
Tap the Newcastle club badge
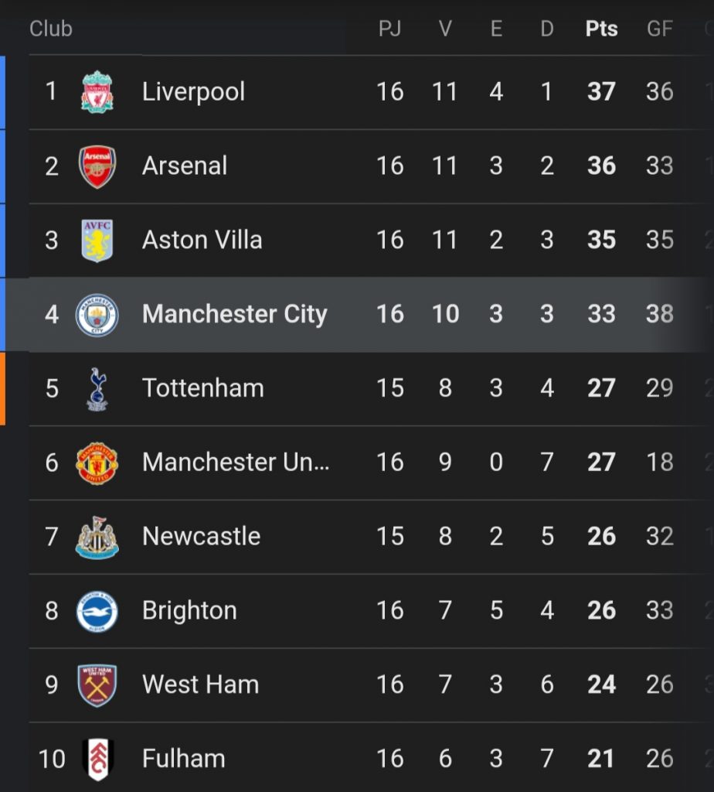click(x=97, y=537)
